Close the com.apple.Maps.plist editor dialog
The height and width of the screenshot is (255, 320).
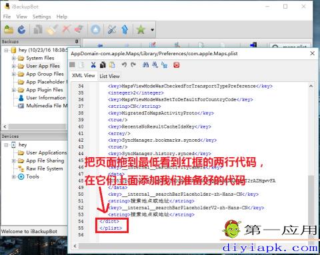(x=312, y=53)
